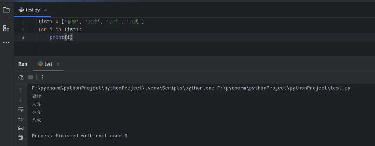
Task: Click the Up the Stack Trace arrow
Action: coord(21,91)
